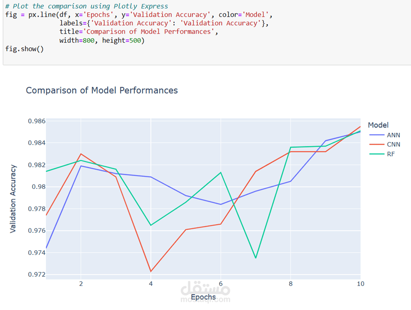This screenshot has width=411, height=310.
Task: Toggle the ANN trace in the legend
Action: 393,135
